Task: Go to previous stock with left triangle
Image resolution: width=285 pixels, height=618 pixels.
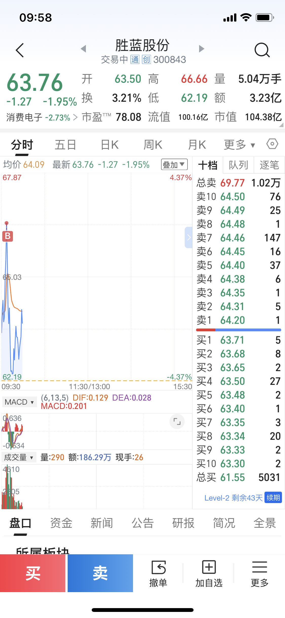Action: tap(83, 48)
